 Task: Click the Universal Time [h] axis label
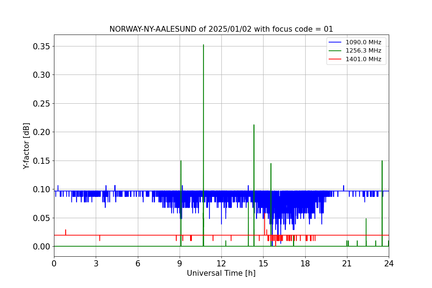221,273
